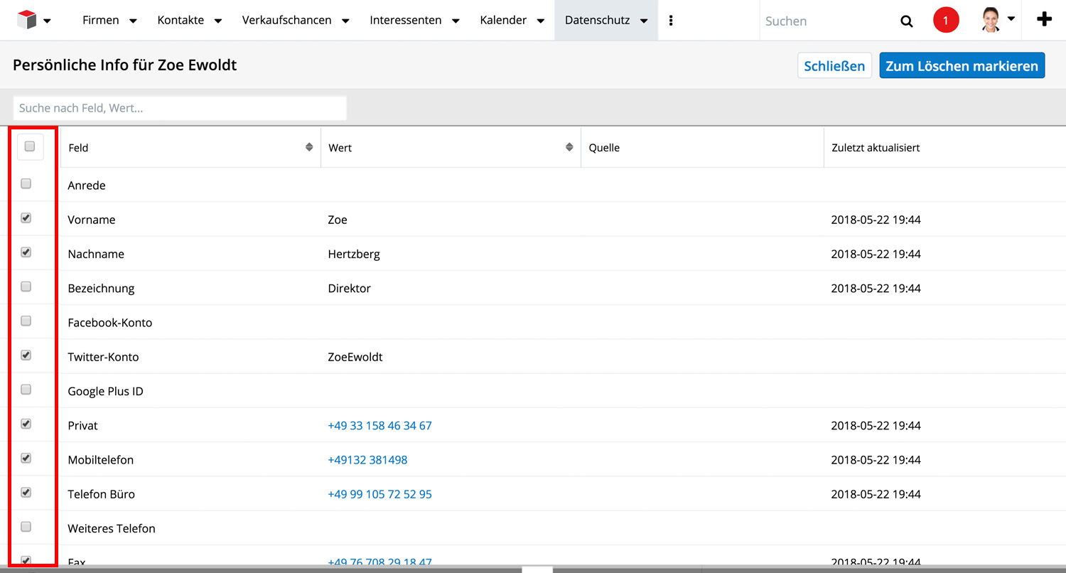Click the search magnifier icon
The width and height of the screenshot is (1066, 573).
click(906, 21)
